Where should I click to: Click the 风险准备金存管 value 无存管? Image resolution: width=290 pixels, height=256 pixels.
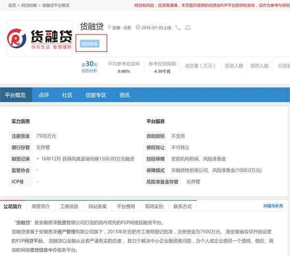pos(193,182)
